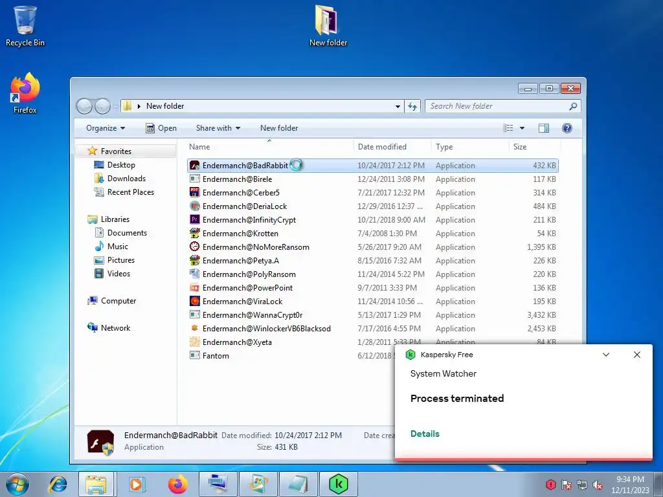
Task: Select Favorites in the navigation pane
Action: tap(116, 151)
